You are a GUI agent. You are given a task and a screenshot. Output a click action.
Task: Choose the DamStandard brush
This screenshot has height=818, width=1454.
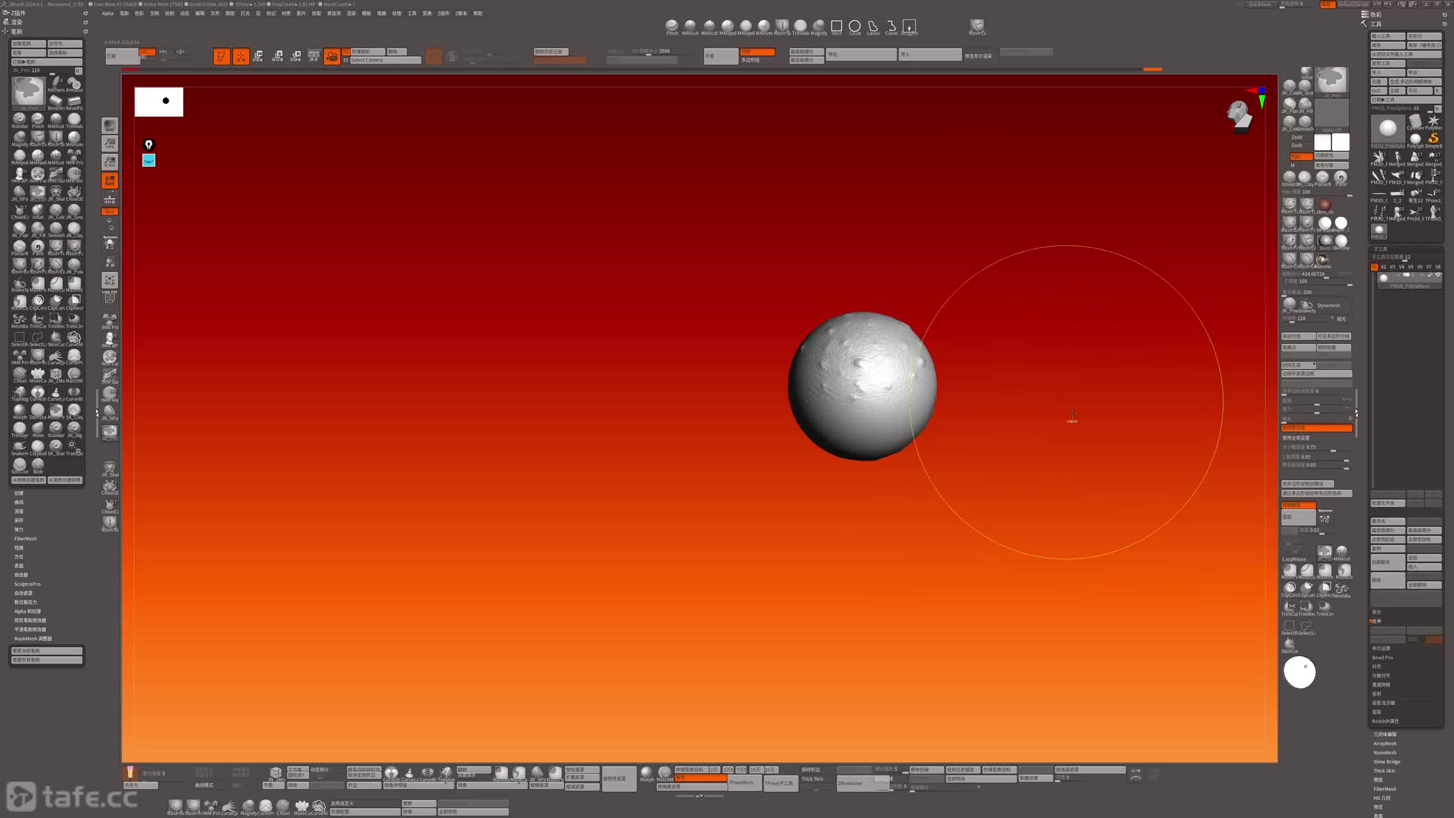click(x=37, y=411)
